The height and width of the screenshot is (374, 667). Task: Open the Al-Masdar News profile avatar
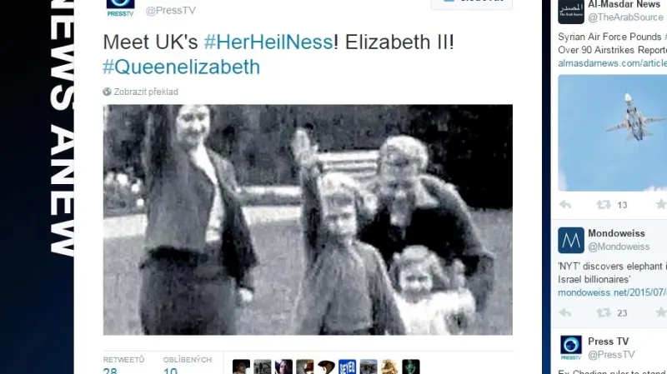(x=571, y=12)
